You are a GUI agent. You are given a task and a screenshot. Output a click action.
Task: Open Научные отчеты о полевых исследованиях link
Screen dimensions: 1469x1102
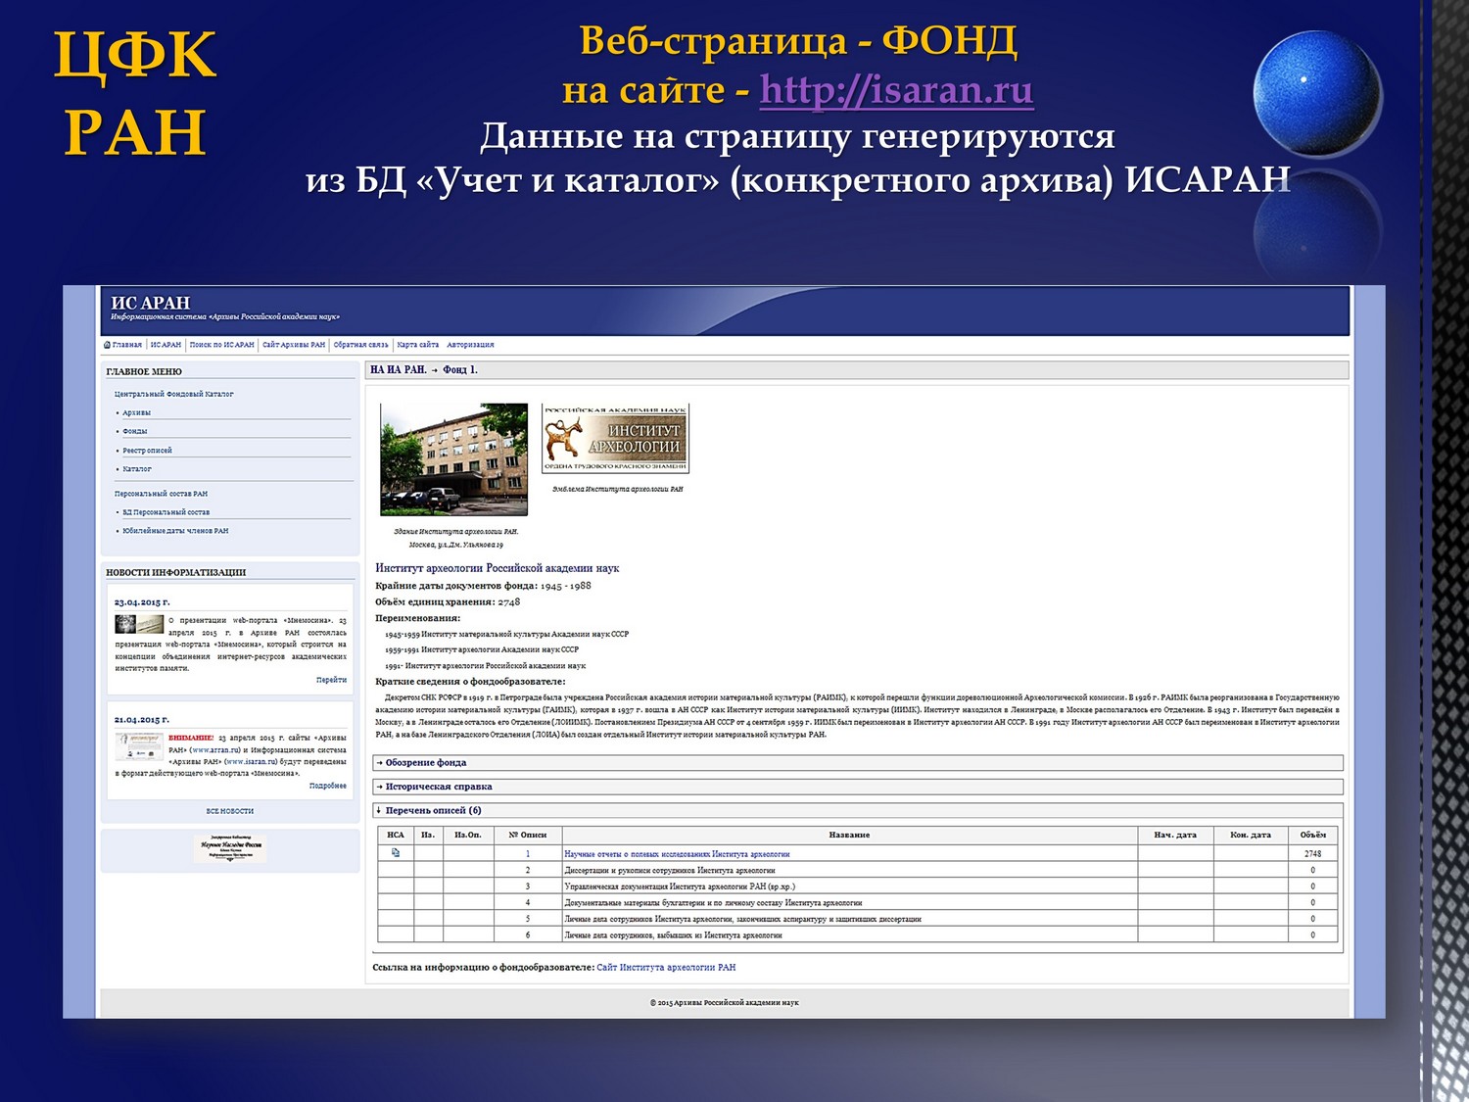tap(677, 854)
